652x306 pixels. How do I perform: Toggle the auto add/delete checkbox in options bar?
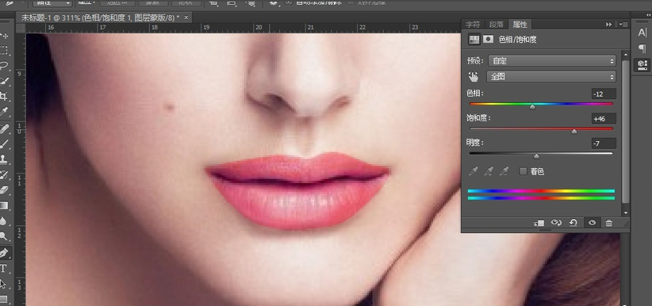[x=289, y=2]
